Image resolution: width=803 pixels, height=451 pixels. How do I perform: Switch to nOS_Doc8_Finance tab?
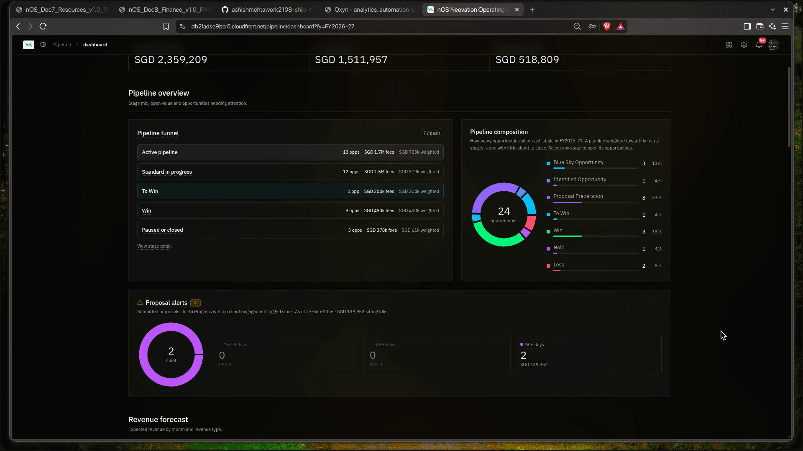click(x=164, y=10)
